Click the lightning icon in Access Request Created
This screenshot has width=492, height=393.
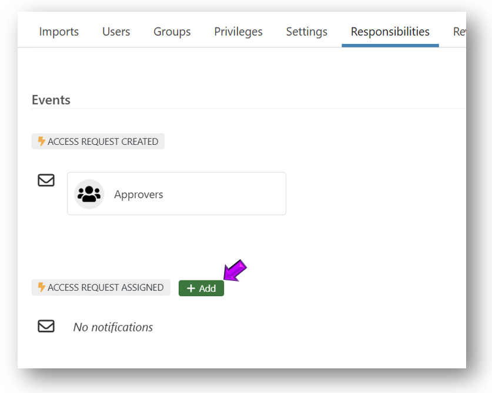click(x=41, y=141)
